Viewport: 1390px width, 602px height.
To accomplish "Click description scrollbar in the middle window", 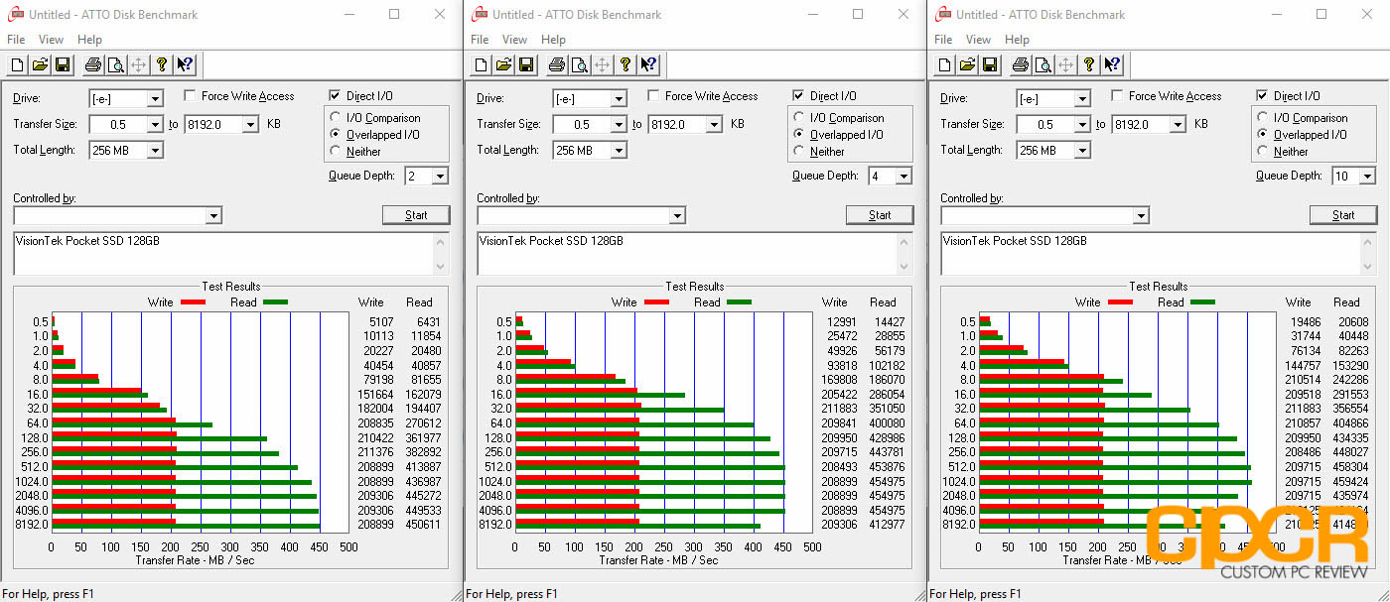I will tap(905, 253).
